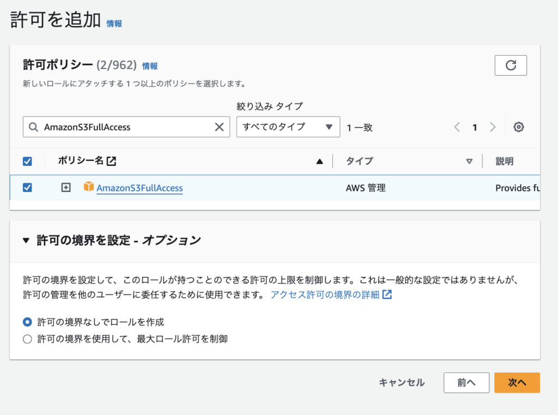The width and height of the screenshot is (558, 415).
Task: Open table preferences gear icon
Action: coord(519,127)
